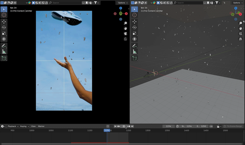This screenshot has width=245, height=145.
Task: Toggle auto keying record button in timeline
Action: [108, 126]
